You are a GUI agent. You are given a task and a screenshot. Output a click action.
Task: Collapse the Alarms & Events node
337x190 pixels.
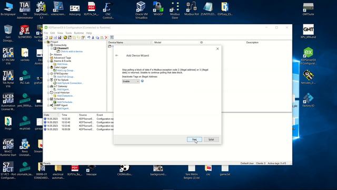coord(48,61)
